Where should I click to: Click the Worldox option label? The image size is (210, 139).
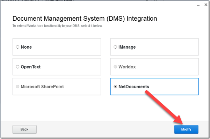coord(127,67)
